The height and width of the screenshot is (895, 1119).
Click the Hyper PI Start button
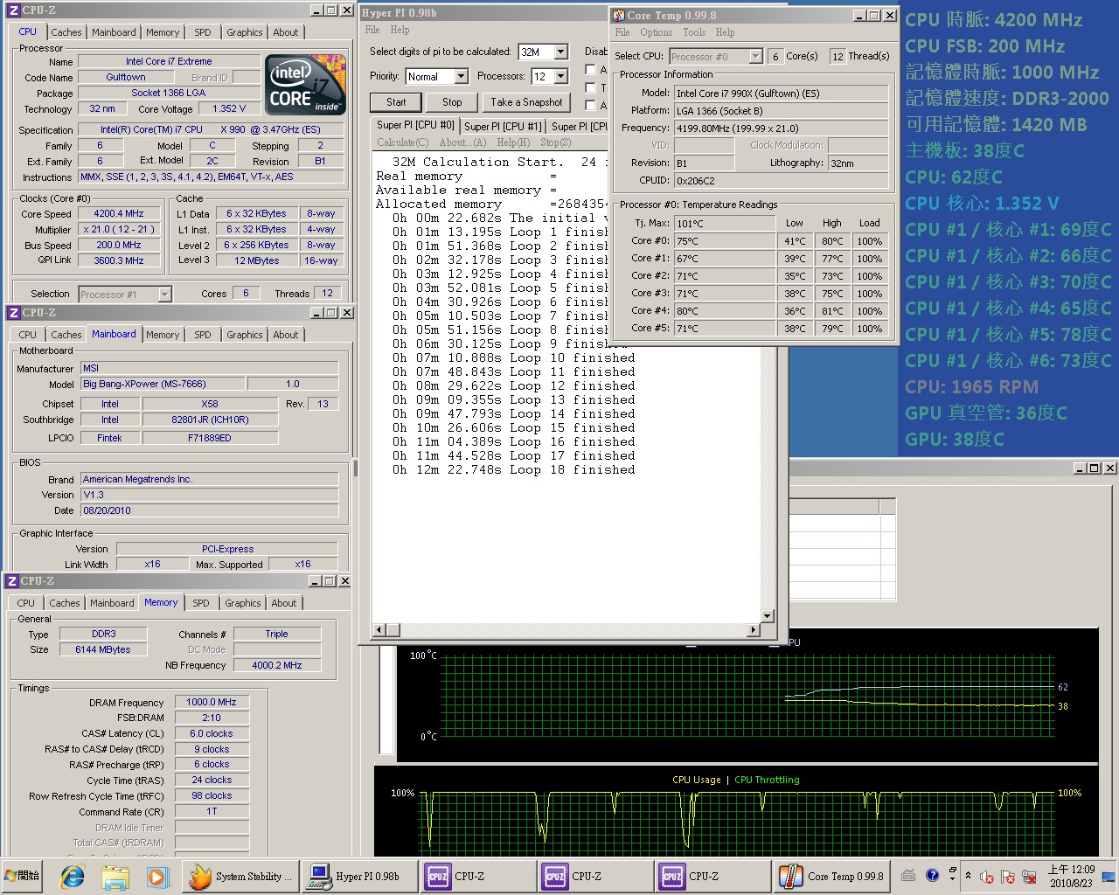[396, 102]
